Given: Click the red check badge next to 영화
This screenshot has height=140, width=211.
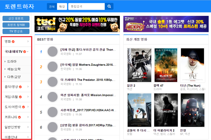Looking at the screenshot, I should pos(13,42).
